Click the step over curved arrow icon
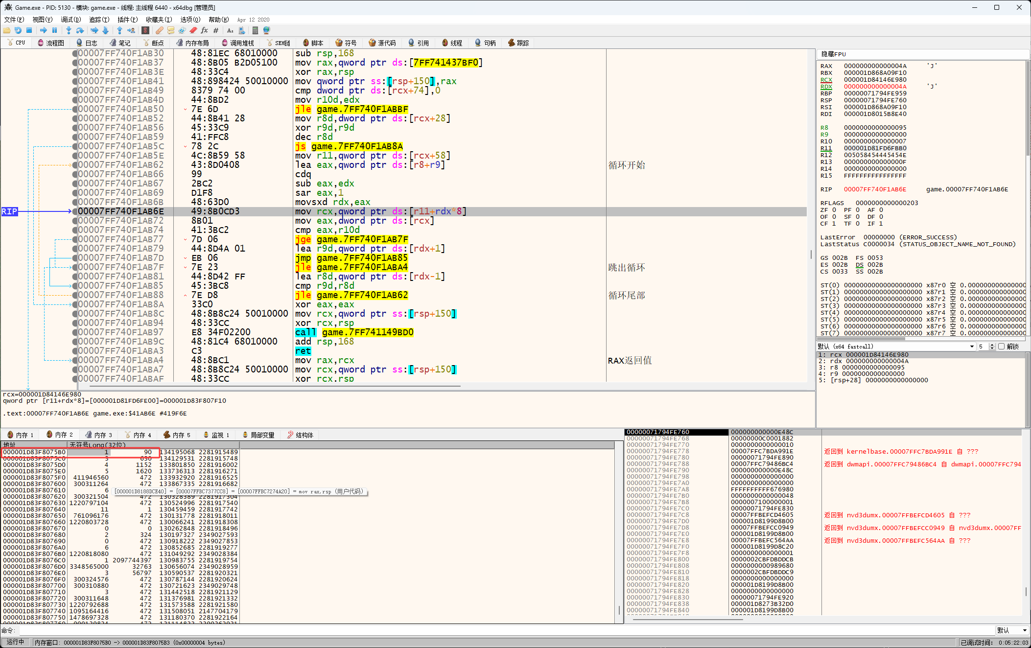 pos(80,30)
